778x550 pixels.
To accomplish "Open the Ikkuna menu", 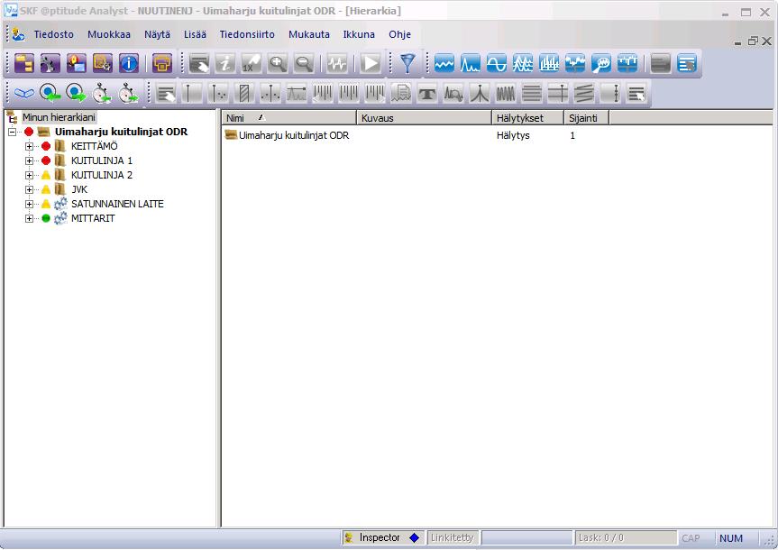I will (359, 34).
